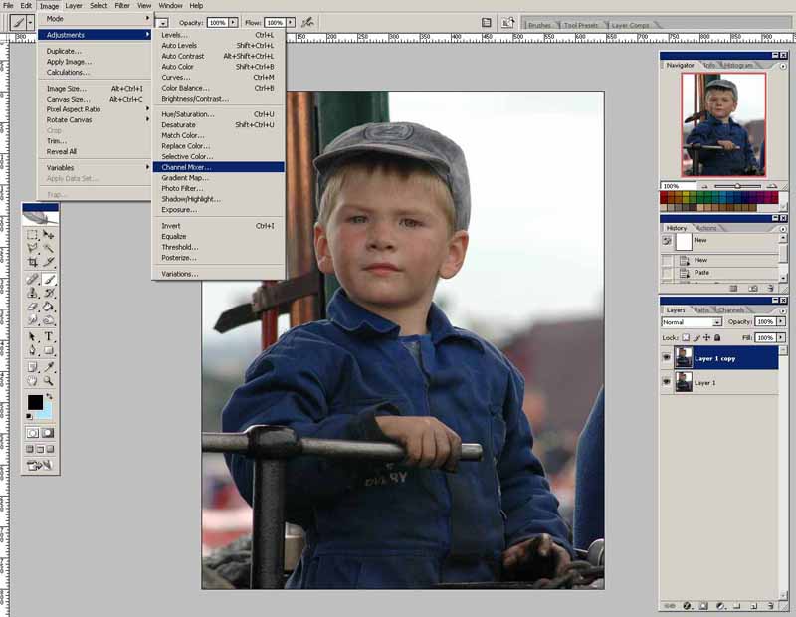This screenshot has width=796, height=617.
Task: Click the light blue background color swatch
Action: (x=47, y=411)
